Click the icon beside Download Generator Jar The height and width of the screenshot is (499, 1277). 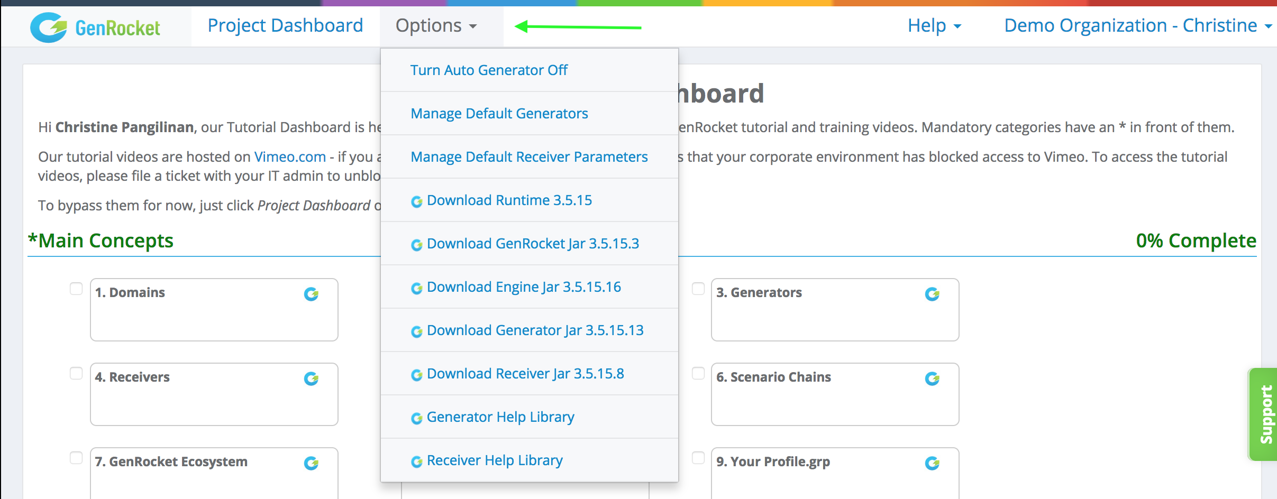(x=417, y=331)
